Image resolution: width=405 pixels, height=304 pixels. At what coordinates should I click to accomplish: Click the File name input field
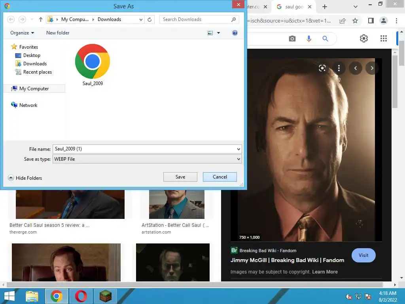[x=144, y=149]
